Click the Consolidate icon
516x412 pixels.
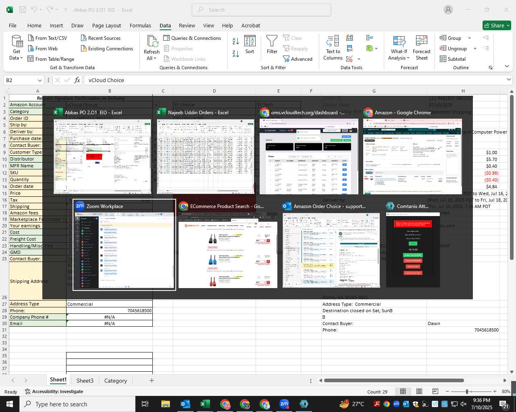(x=370, y=38)
